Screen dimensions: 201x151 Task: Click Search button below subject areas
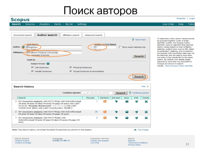pyautogui.click(x=139, y=77)
